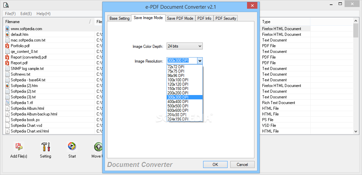Click the text file icon for mac.softpedia.com.txt
This screenshot has height=175, width=362.
[7, 40]
